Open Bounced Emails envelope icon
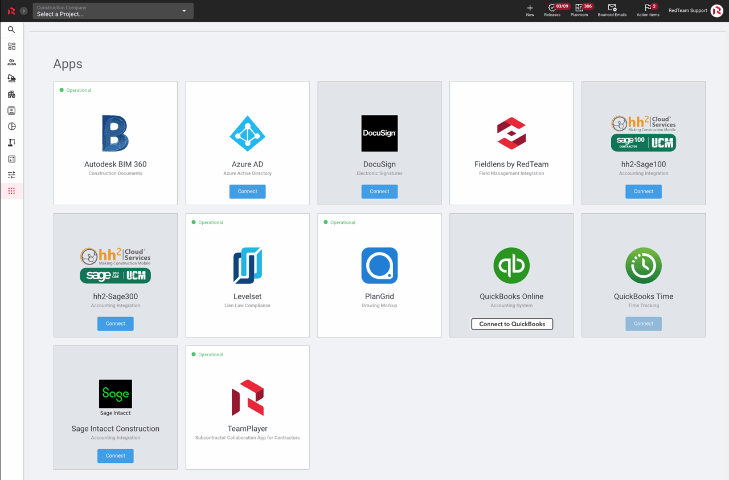Viewport: 729px width, 480px height. 612,8
